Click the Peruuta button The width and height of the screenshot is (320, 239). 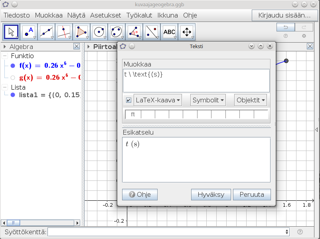pos(252,195)
